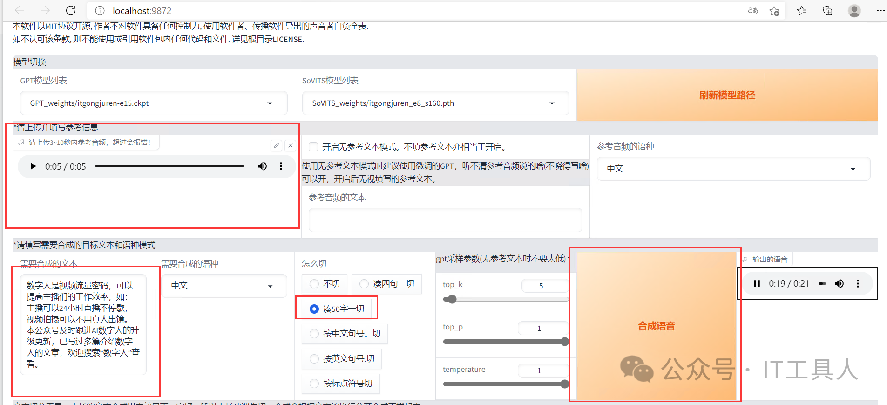This screenshot has height=405, width=887.
Task: Select the 不切 radio option
Action: 315,284
